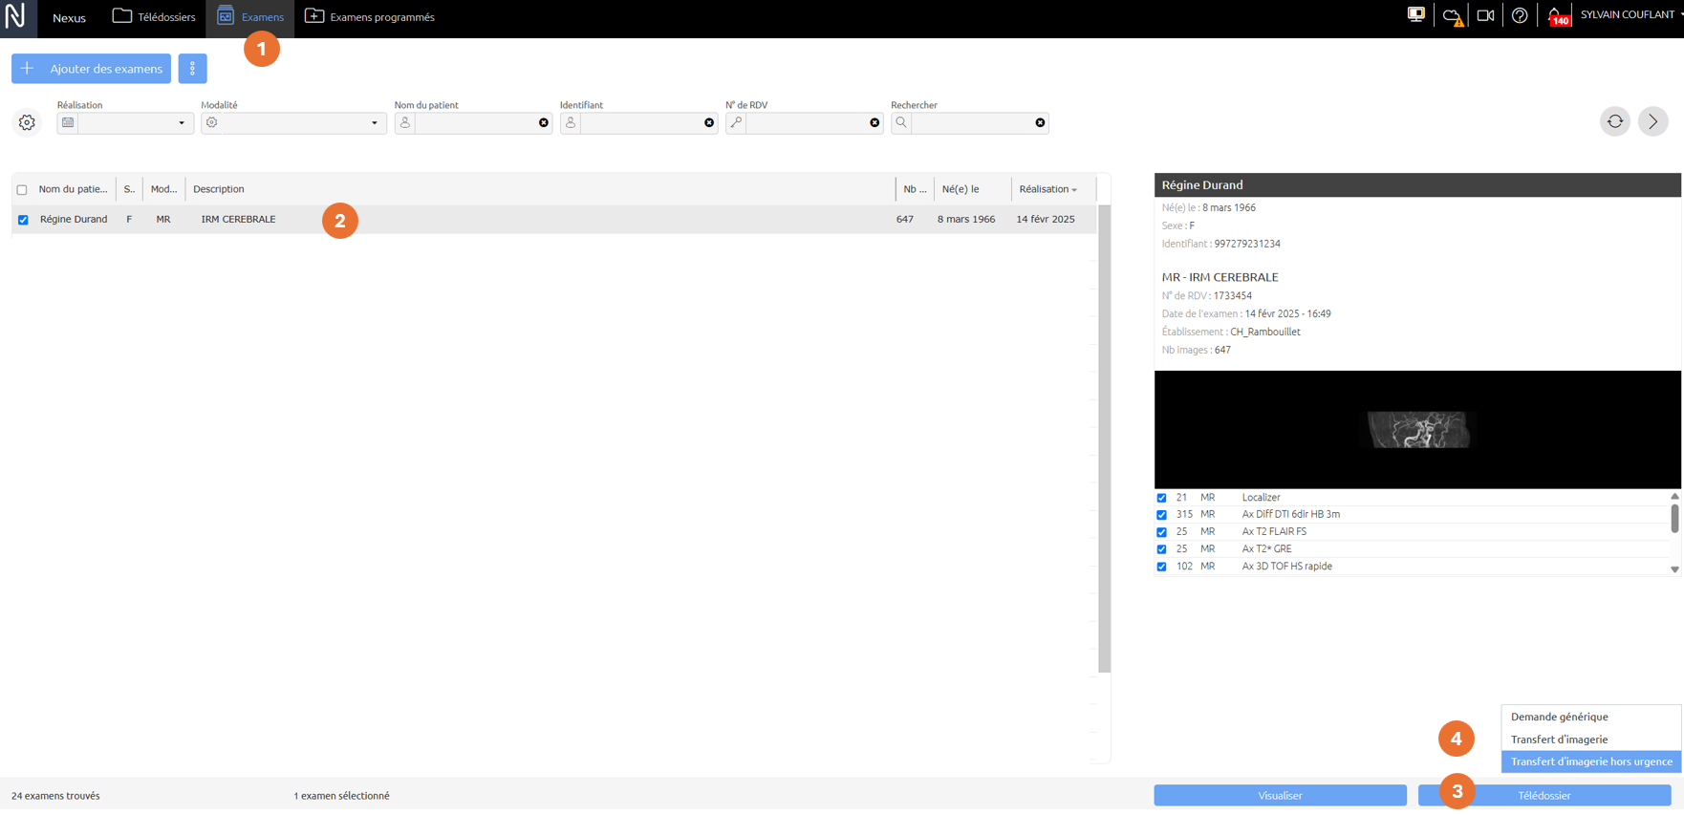
Task: Click the Télédossier button
Action: (x=1544, y=795)
